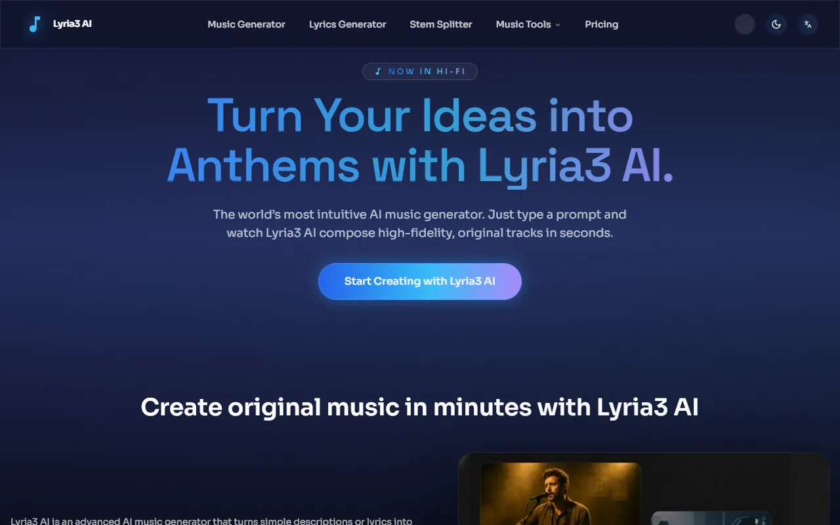Click the Lyria3 AI music note logo

point(34,25)
